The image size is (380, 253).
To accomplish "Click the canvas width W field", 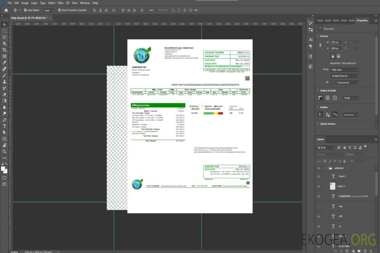I will 336,42.
